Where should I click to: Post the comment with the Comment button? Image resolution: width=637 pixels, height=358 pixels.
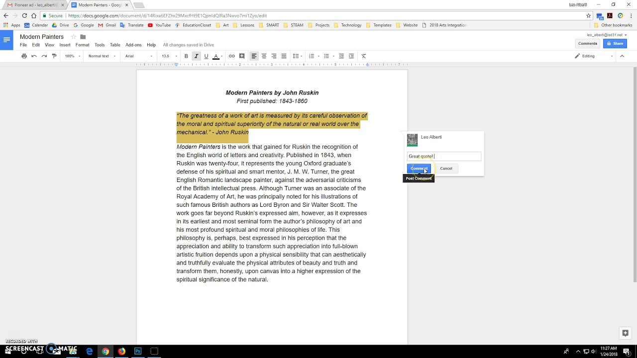[419, 169]
